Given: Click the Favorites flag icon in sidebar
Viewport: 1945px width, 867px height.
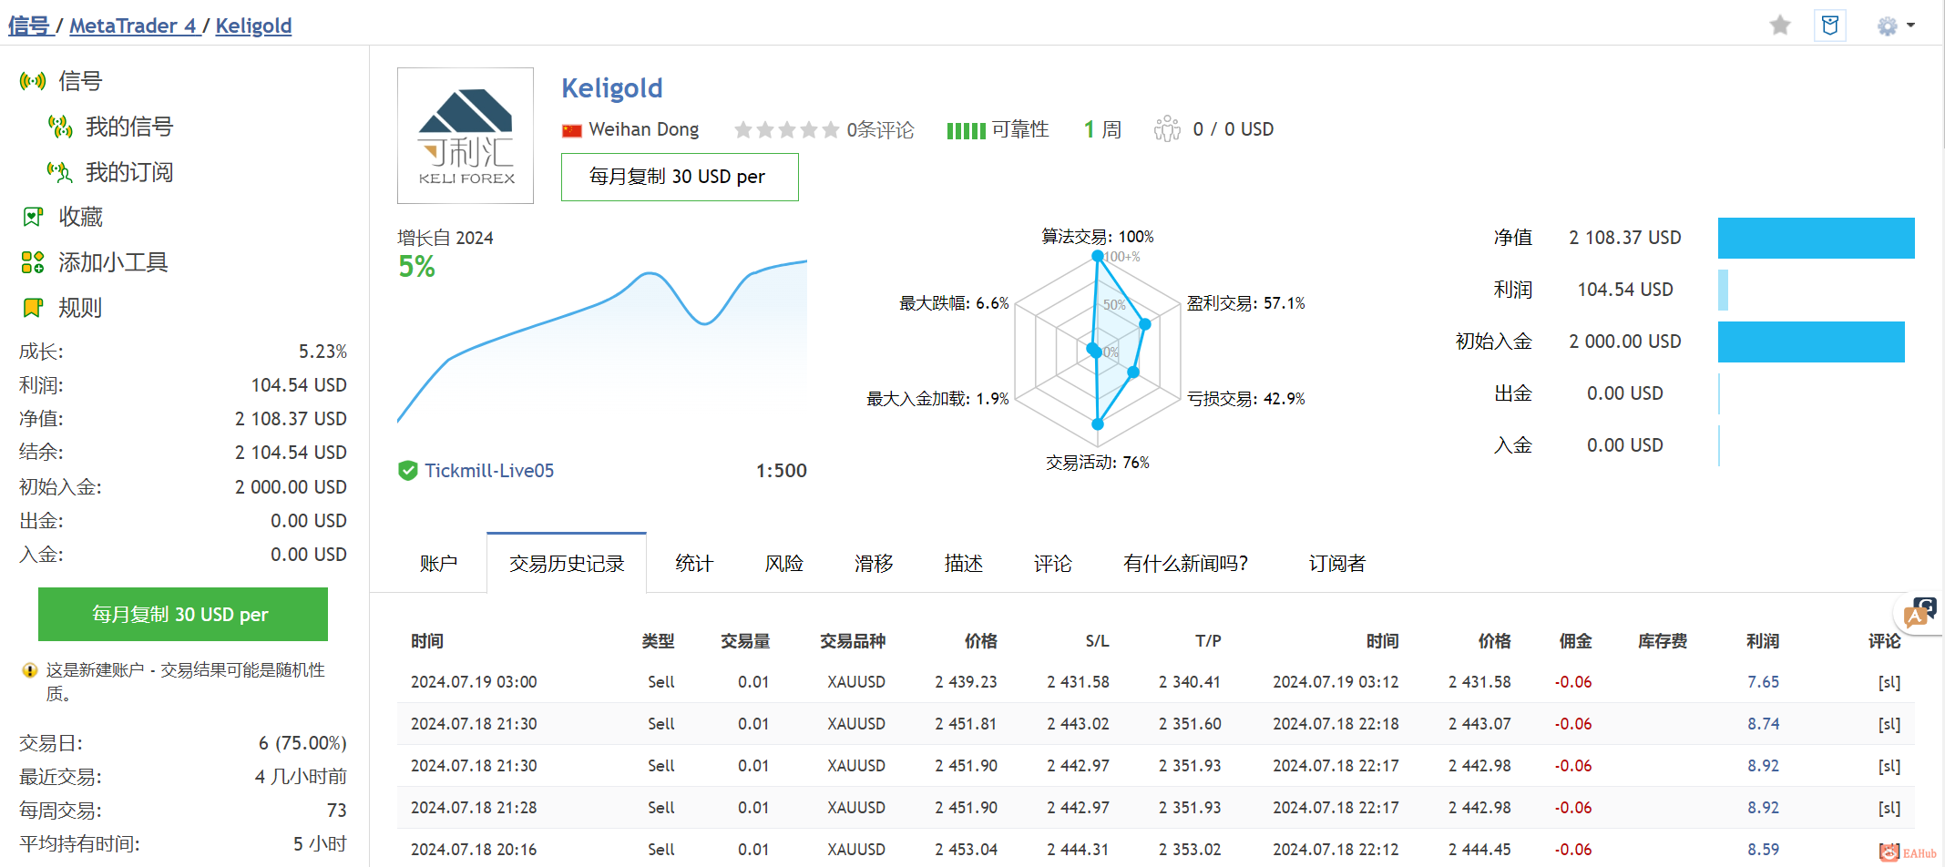Looking at the screenshot, I should [33, 217].
